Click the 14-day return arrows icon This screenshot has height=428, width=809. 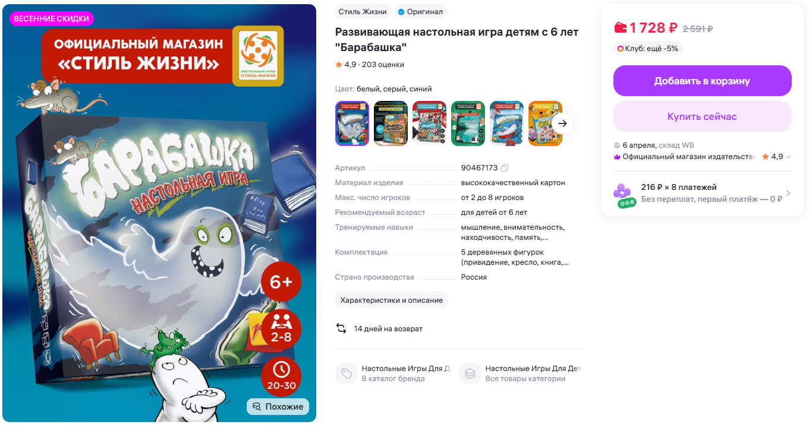341,328
